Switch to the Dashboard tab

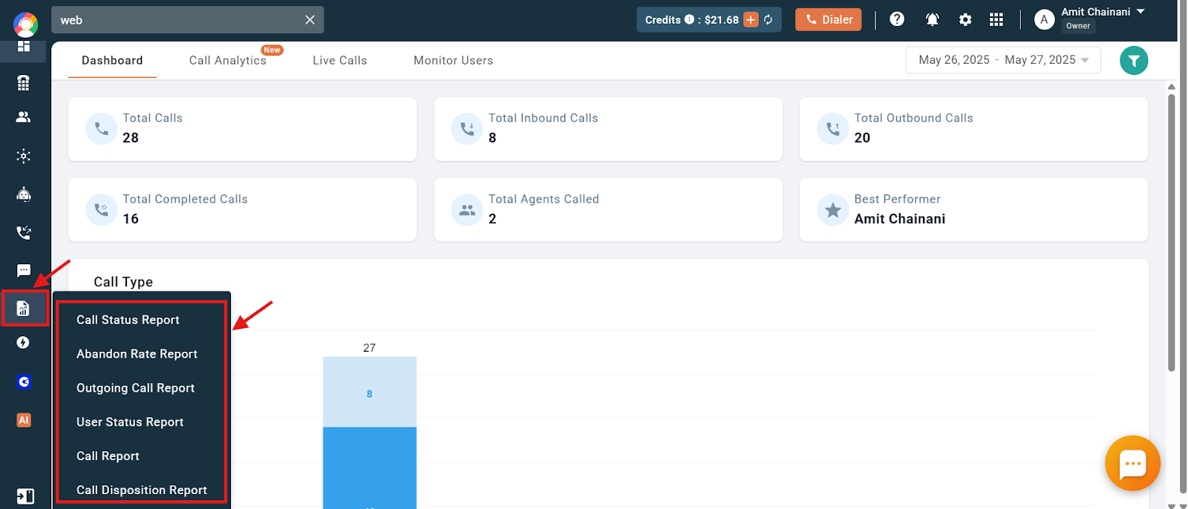(x=112, y=61)
